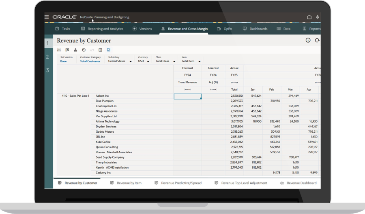The height and width of the screenshot is (214, 365).
Task: Open the accessibility settings icon
Action: coord(318,17)
